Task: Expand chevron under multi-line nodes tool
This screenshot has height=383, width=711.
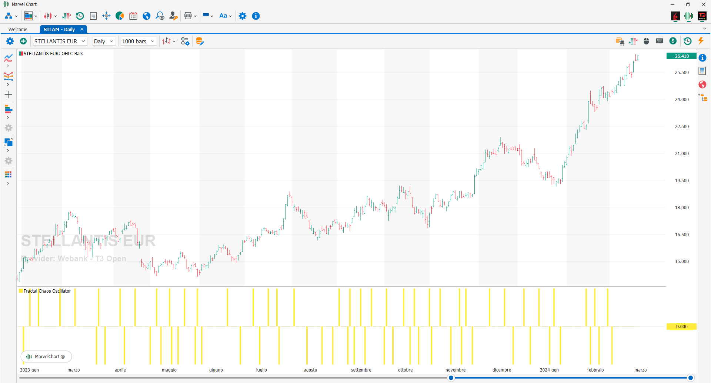Action: tap(8, 85)
